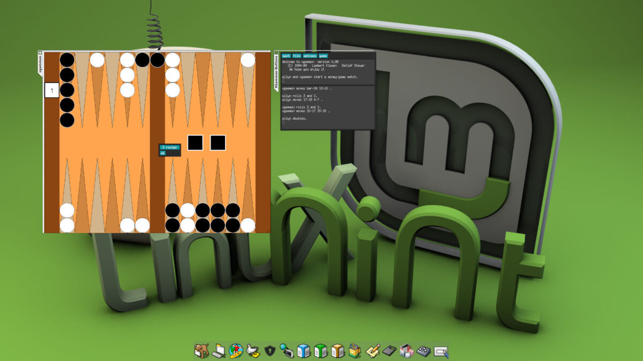Launch the notepad with pencil icon
This screenshot has width=643, height=361.
click(x=372, y=351)
